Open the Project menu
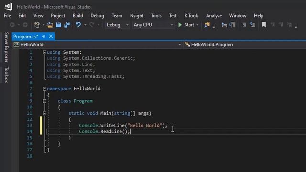The image size is (306, 172). [58, 16]
